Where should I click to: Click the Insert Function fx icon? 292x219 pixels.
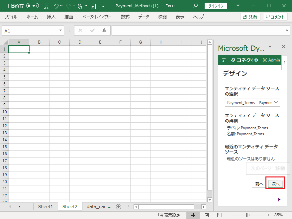(104, 30)
